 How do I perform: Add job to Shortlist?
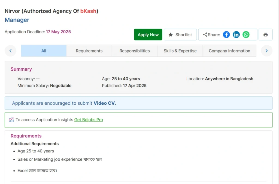tap(180, 35)
